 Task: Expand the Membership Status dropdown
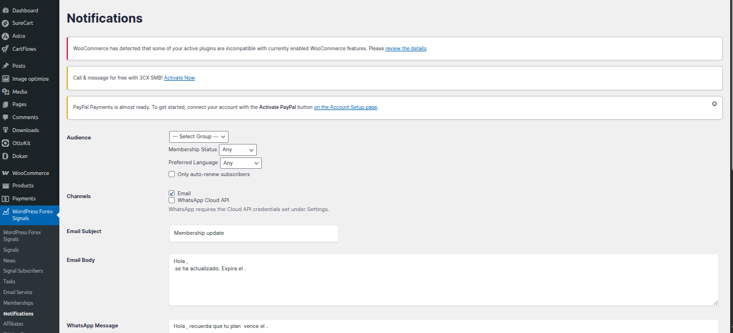pyautogui.click(x=238, y=150)
